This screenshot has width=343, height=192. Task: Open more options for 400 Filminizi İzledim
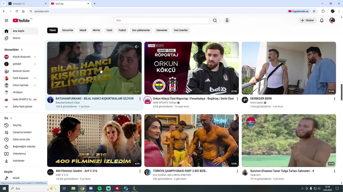pos(140,171)
